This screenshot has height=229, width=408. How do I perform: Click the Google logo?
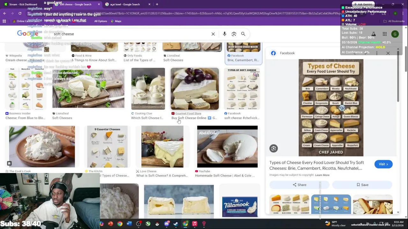27,34
